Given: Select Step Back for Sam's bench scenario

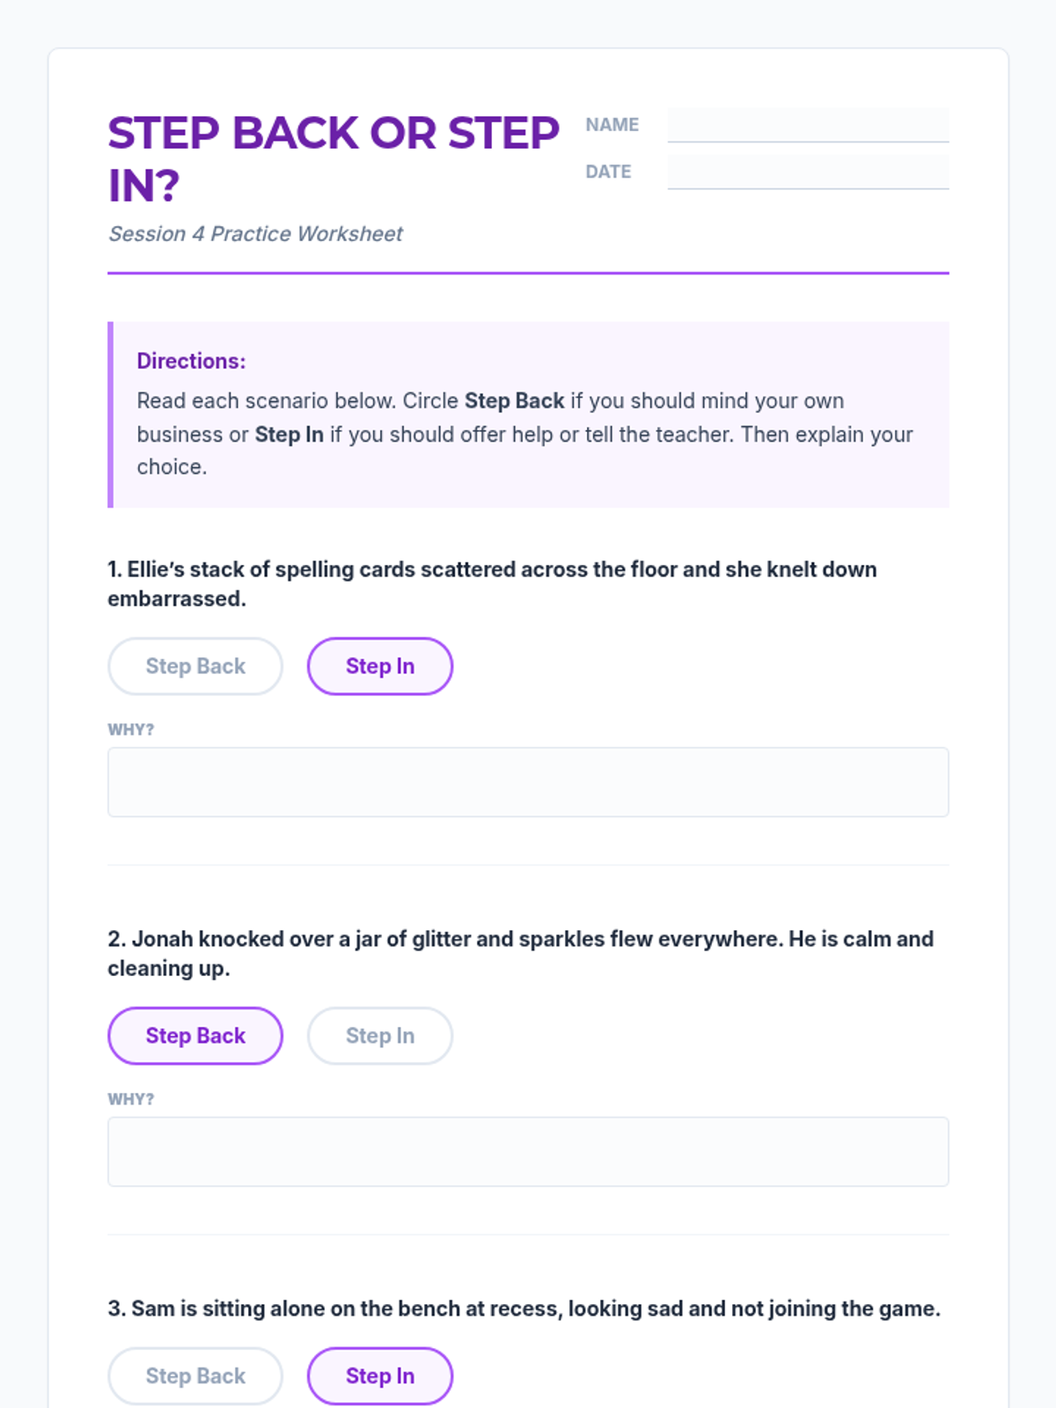Looking at the screenshot, I should coord(195,1376).
